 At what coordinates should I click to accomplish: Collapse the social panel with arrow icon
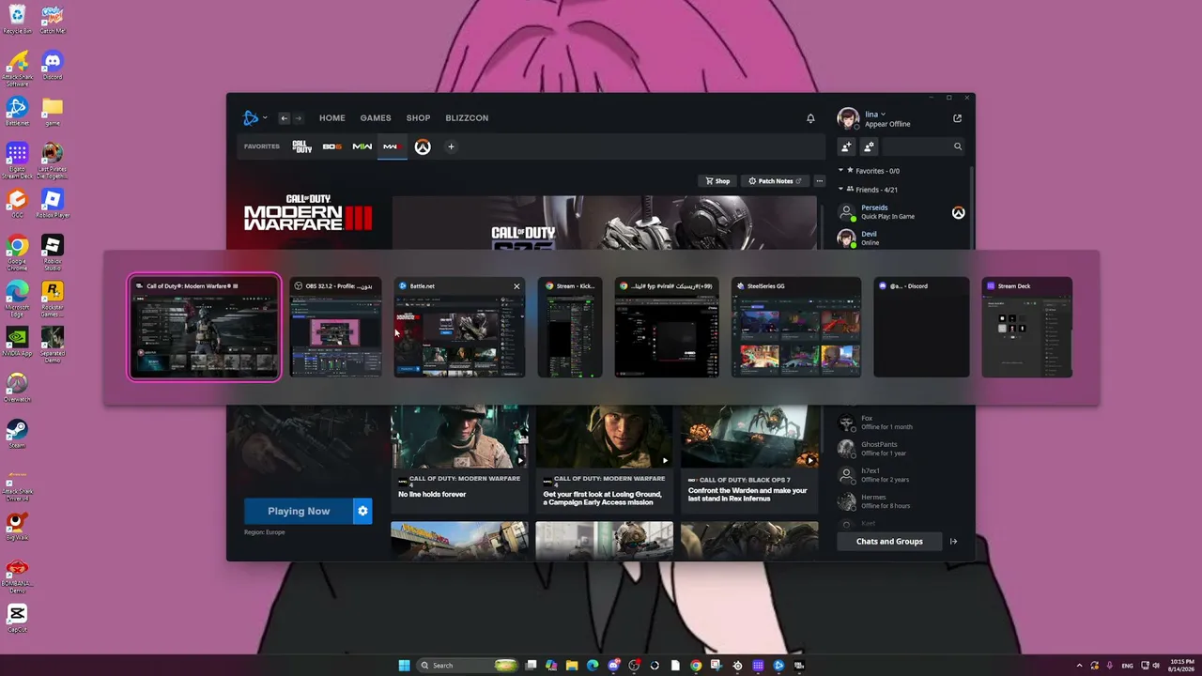(x=954, y=542)
